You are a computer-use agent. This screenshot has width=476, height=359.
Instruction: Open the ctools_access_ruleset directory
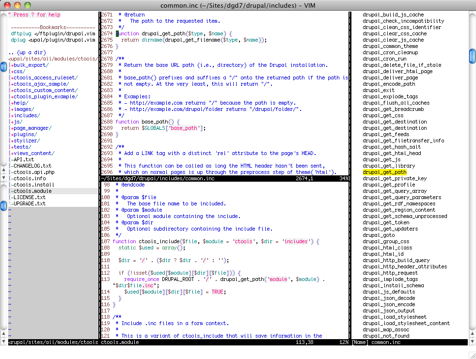tap(44, 78)
